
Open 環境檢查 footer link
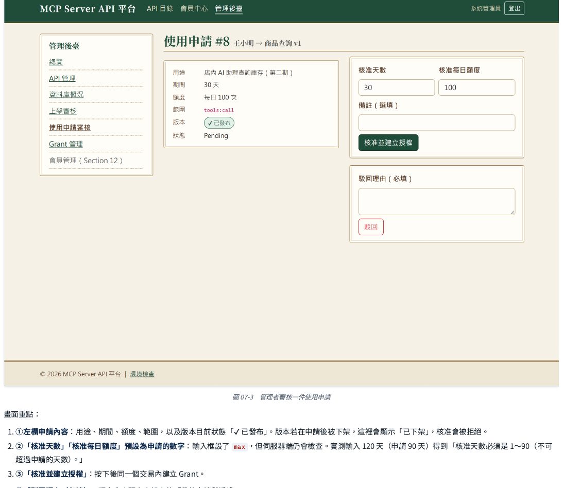[x=142, y=374]
